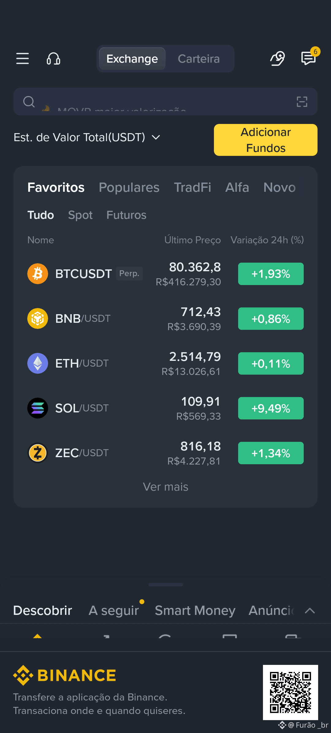Switch to the Populares tab
The image size is (331, 733).
129,187
